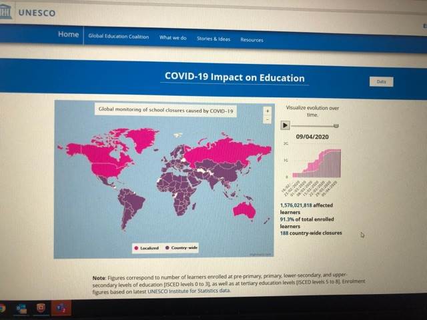Play the school closures evolution animation
This screenshot has width=427, height=320.
285,125
